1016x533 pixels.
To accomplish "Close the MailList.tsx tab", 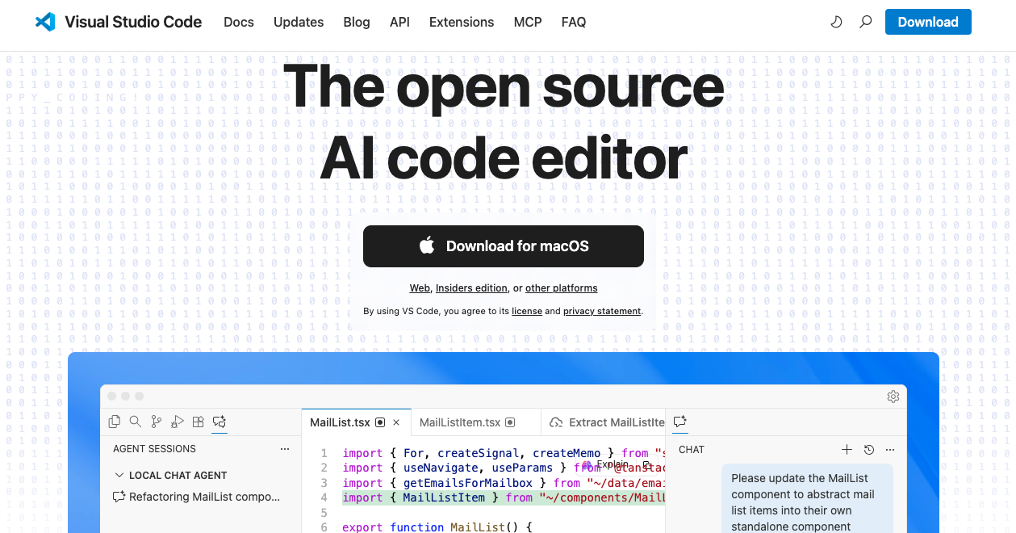I will coord(396,422).
